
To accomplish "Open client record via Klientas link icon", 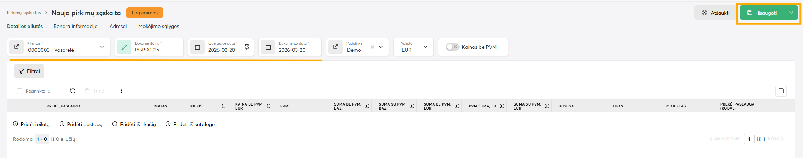I will [17, 47].
